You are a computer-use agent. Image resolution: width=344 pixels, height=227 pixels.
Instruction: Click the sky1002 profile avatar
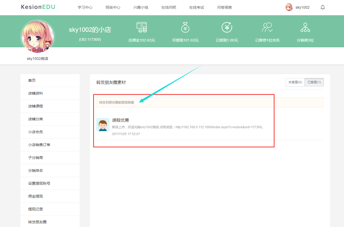(x=289, y=7)
